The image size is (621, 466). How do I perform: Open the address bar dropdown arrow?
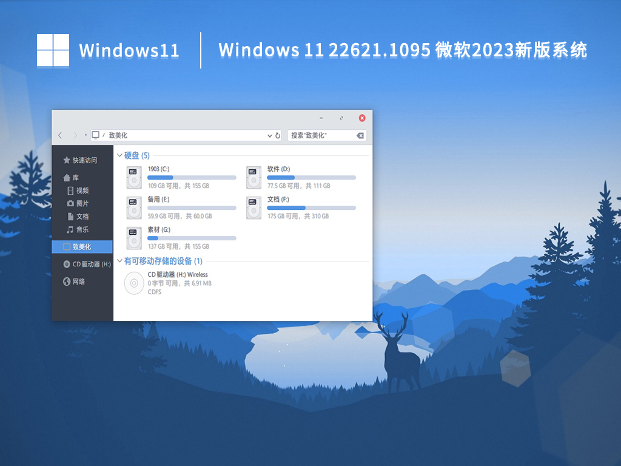(269, 136)
